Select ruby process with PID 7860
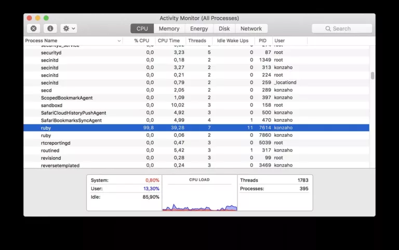Image resolution: width=399 pixels, height=250 pixels. click(196, 135)
